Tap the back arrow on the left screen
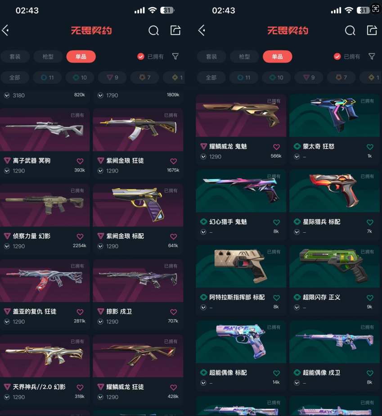The width and height of the screenshot is (382, 416). tap(5, 30)
